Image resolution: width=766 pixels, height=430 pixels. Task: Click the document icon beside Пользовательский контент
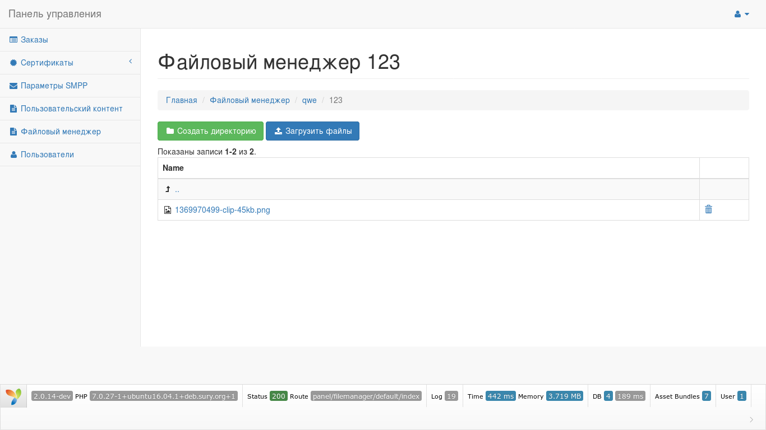[13, 109]
